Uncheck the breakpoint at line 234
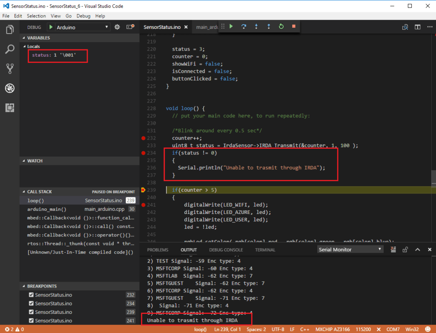Screen dimensions: 436x333 [x=31, y=303]
